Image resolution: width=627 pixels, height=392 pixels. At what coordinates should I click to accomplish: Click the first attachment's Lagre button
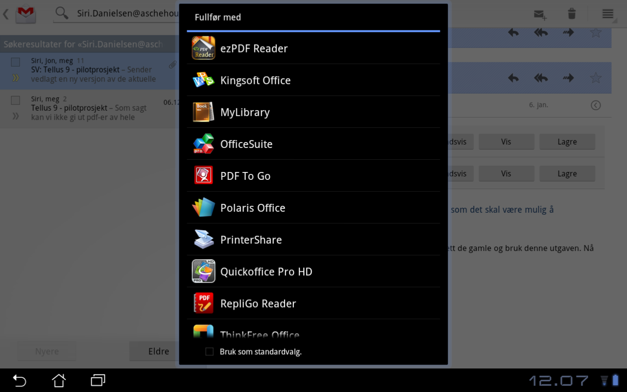pyautogui.click(x=567, y=142)
